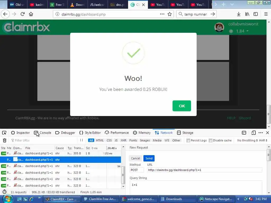Open site information icon in address bar
This screenshot has height=203, width=271.
tap(57, 14)
